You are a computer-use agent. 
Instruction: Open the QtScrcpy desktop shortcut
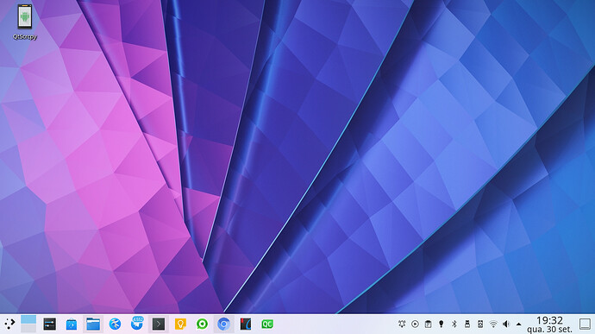click(25, 22)
